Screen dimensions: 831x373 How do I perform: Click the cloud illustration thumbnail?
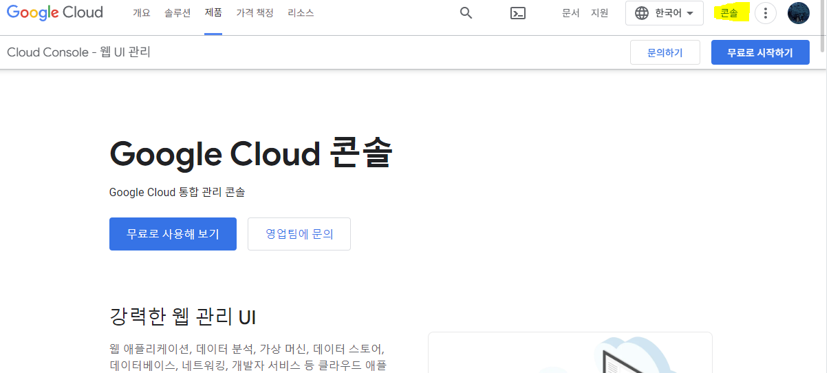point(570,352)
